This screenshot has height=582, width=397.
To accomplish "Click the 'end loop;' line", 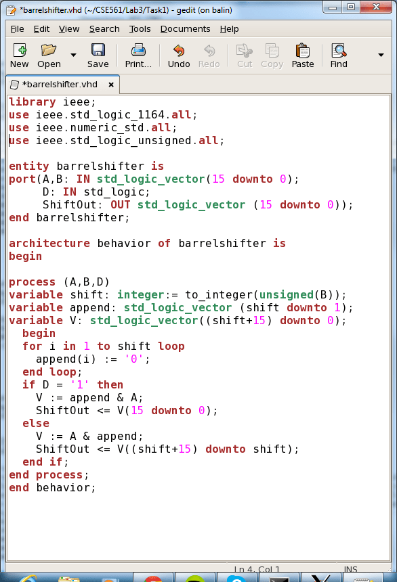I will [52, 372].
